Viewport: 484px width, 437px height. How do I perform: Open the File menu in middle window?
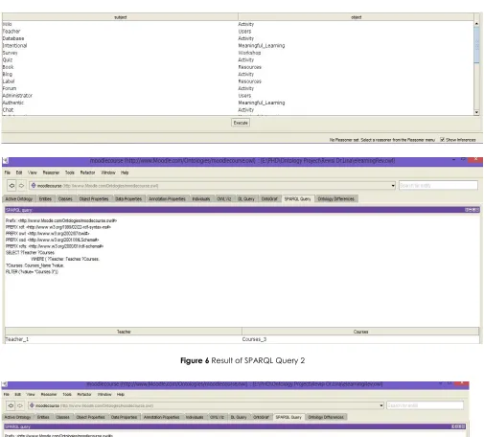[x=8, y=172]
